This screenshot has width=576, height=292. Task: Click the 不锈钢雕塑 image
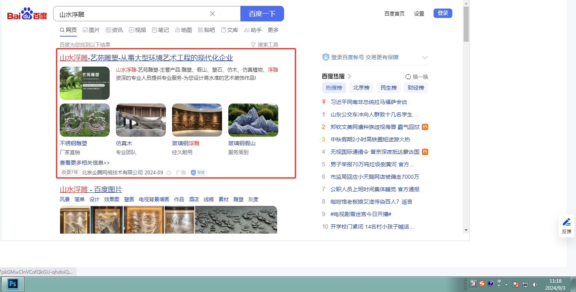point(85,120)
